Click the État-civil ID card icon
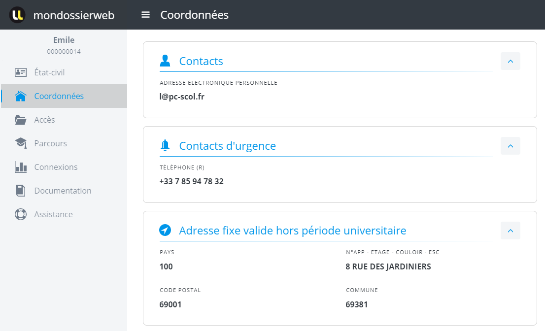Screen dimensions: 545x331 point(21,72)
